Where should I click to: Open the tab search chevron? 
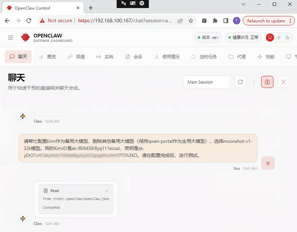[243, 4]
